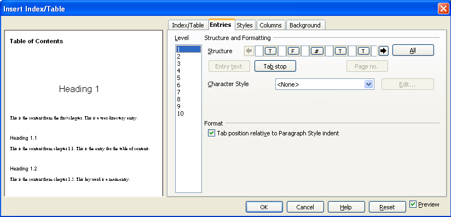Select the T token right after # token
The image size is (451, 217).
[340, 51]
